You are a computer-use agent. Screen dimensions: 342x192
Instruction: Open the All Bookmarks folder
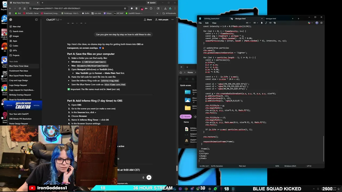[x=169, y=13]
